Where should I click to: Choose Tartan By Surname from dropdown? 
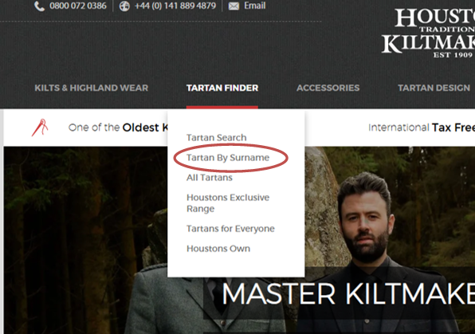pos(228,158)
